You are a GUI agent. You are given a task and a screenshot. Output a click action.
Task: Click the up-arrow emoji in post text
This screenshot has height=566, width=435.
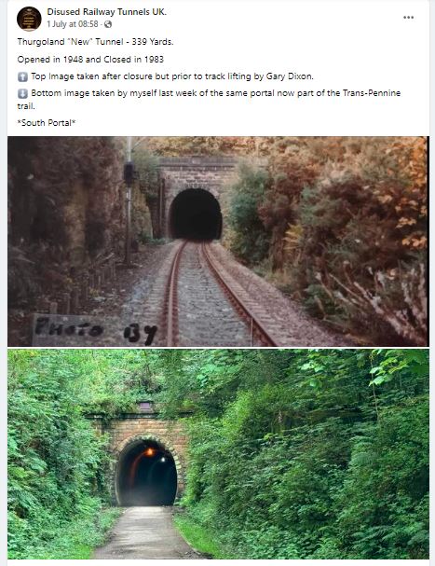click(22, 76)
